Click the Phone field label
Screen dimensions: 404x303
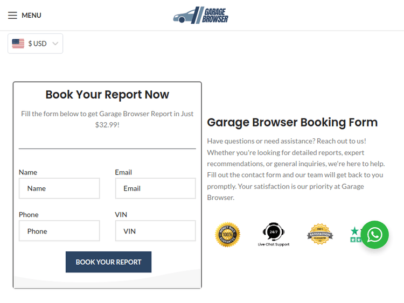pyautogui.click(x=29, y=215)
